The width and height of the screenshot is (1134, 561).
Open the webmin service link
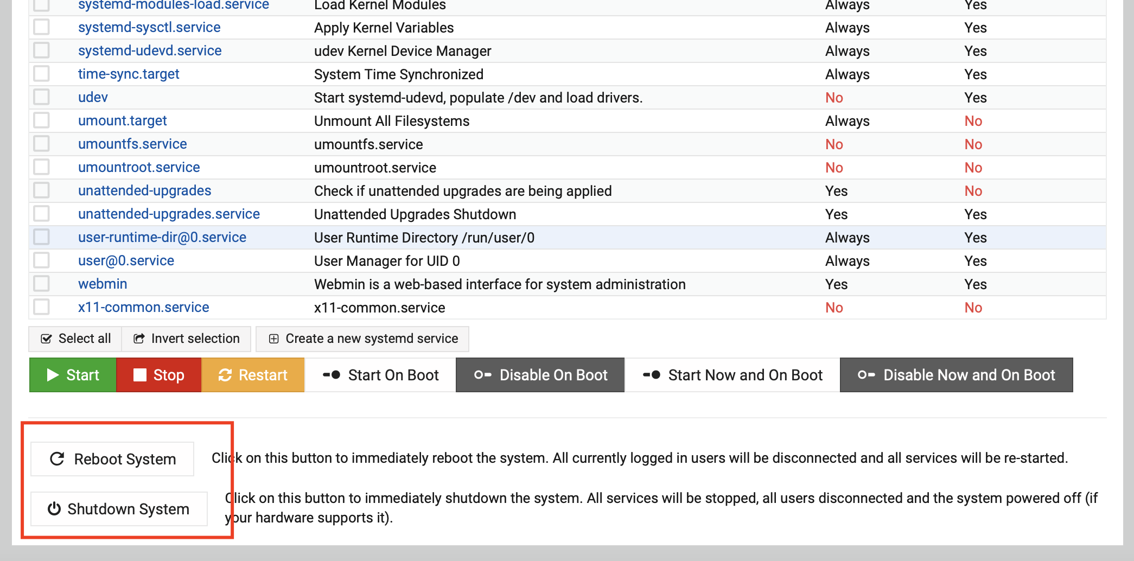point(103,284)
